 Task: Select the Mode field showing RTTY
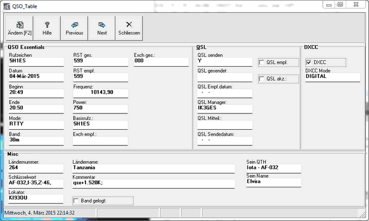tap(36, 125)
